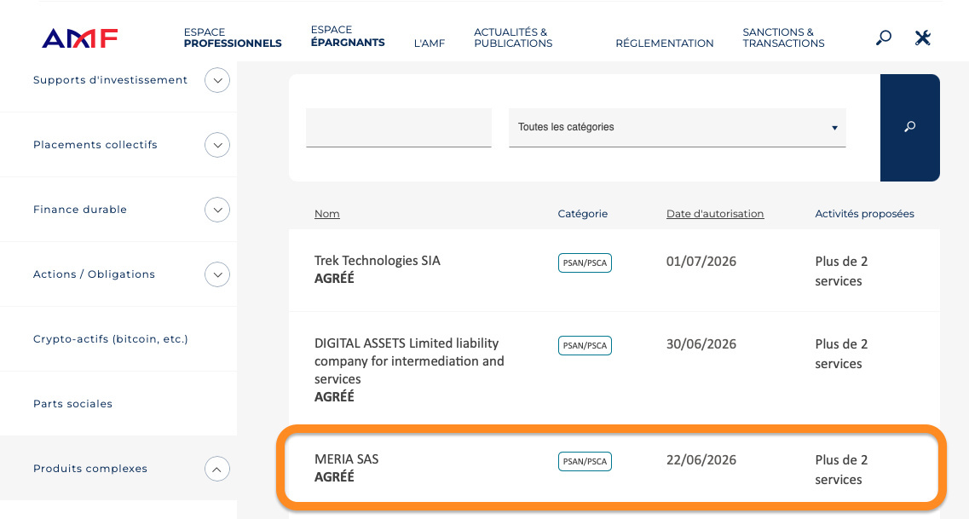
Task: Select date 01/07/2026 in table
Action: pyautogui.click(x=701, y=262)
